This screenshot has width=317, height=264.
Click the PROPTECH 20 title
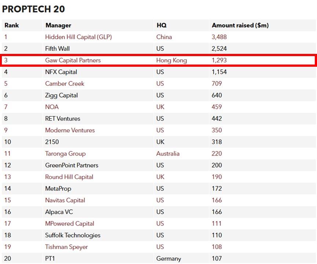point(34,9)
